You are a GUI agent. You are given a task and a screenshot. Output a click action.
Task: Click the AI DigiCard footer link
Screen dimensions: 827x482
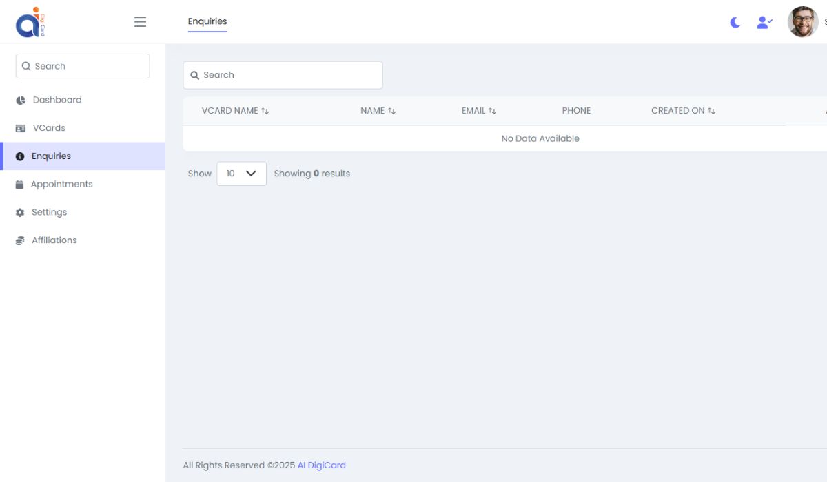point(321,465)
